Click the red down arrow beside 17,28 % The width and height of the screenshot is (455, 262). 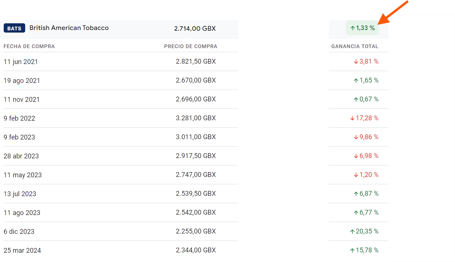pyautogui.click(x=352, y=118)
